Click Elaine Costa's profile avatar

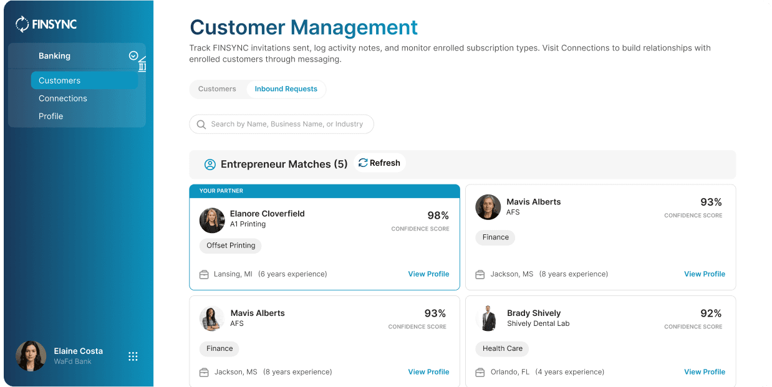point(31,356)
